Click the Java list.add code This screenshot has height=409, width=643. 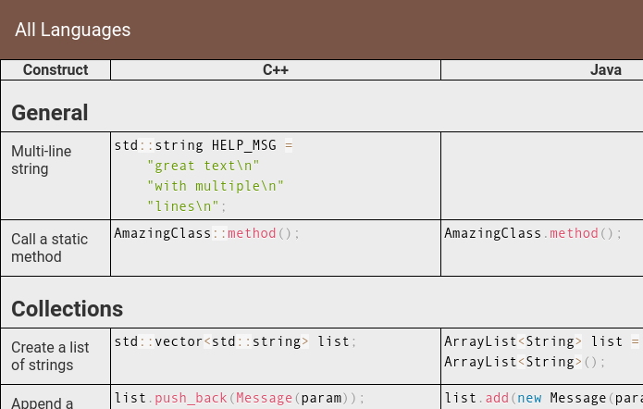(x=543, y=398)
